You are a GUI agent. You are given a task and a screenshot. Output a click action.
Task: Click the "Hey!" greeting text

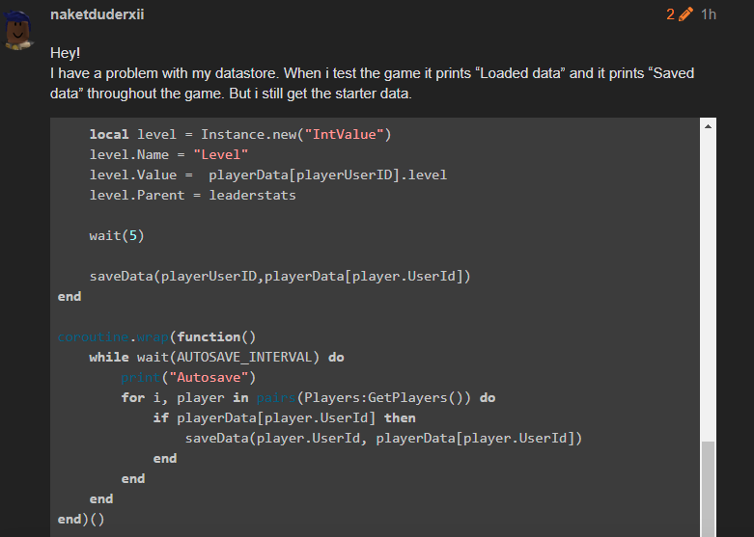tap(66, 55)
